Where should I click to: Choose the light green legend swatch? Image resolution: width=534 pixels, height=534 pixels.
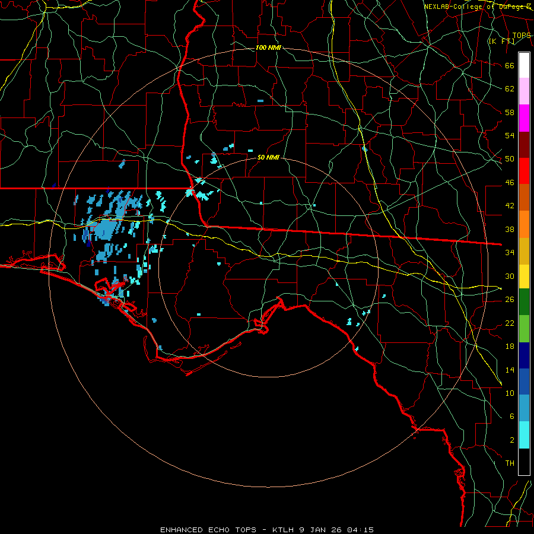524,329
